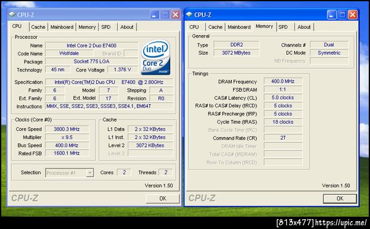Click the Instructions list MMX, SSE, SSE2
The height and width of the screenshot is (229, 370).
point(109,106)
